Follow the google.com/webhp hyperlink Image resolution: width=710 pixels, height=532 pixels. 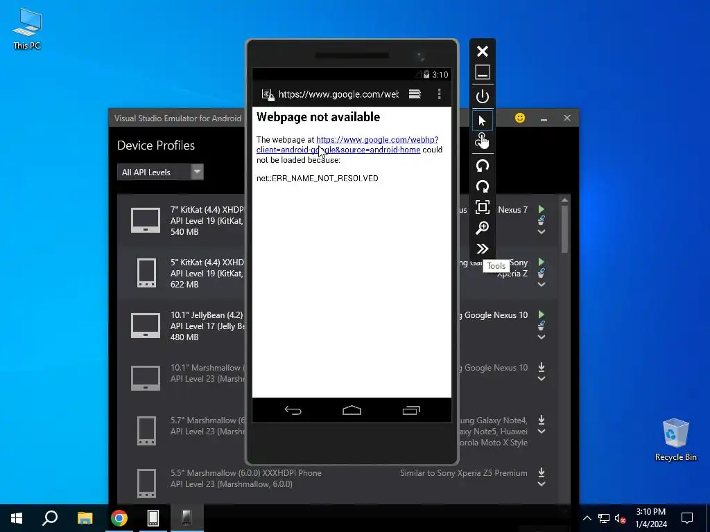pyautogui.click(x=347, y=145)
